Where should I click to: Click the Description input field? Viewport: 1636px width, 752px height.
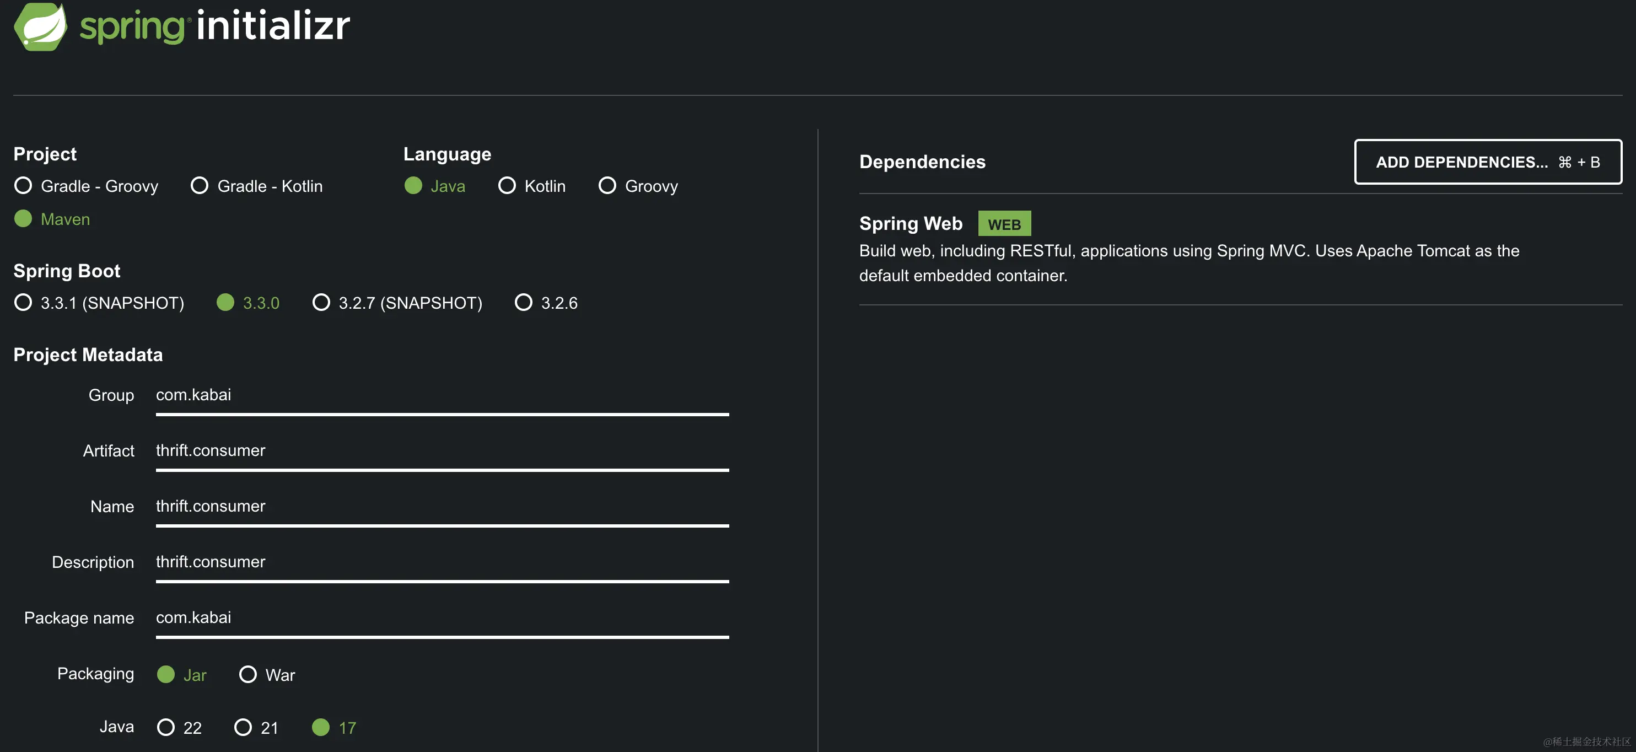pyautogui.click(x=442, y=562)
